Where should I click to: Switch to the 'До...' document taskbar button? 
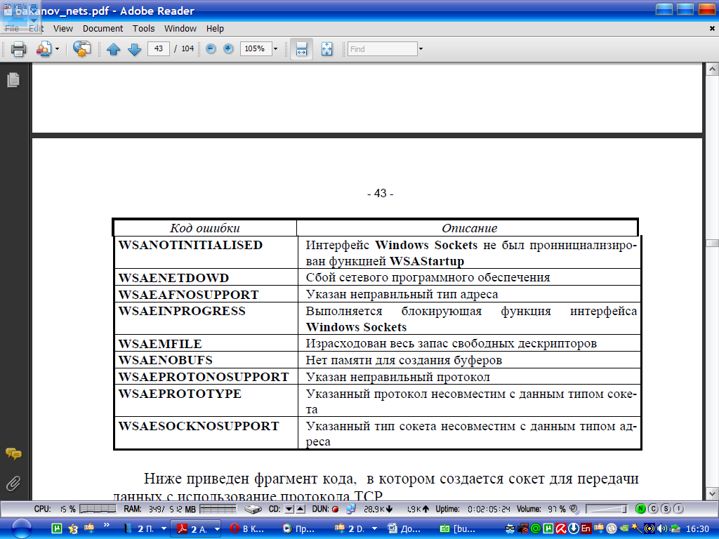[x=404, y=528]
